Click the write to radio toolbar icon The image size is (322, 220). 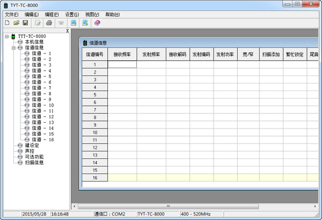click(85, 22)
